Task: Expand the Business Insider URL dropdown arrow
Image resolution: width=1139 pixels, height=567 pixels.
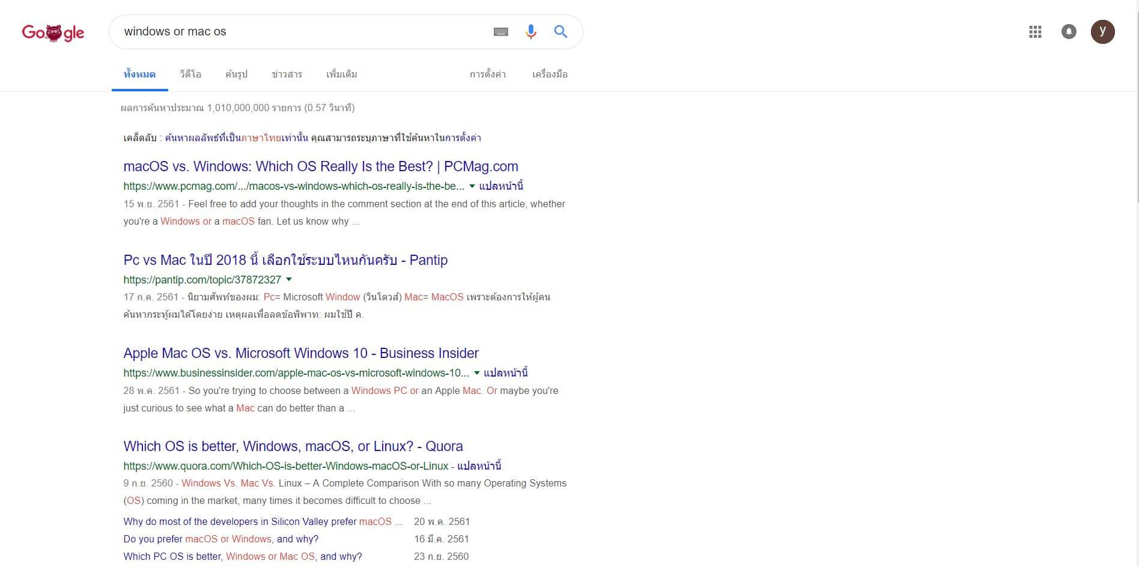Action: pyautogui.click(x=477, y=373)
